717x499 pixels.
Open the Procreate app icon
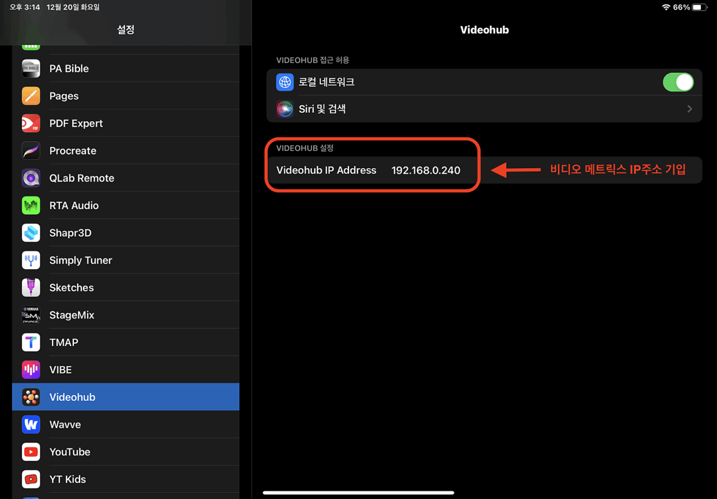tap(31, 151)
